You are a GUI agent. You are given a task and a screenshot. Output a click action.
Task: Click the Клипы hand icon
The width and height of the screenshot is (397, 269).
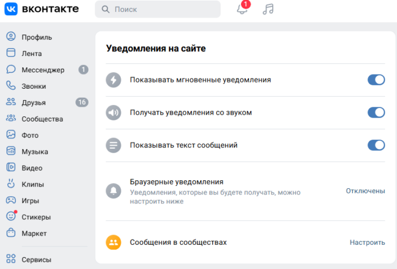coord(11,184)
